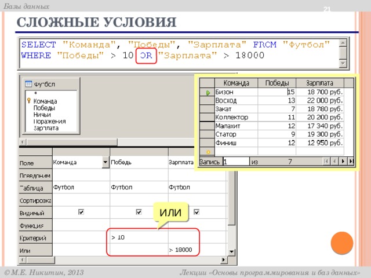The height and width of the screenshot is (278, 371).
Task: Click design grid scroll left arrow
Action: (23, 260)
